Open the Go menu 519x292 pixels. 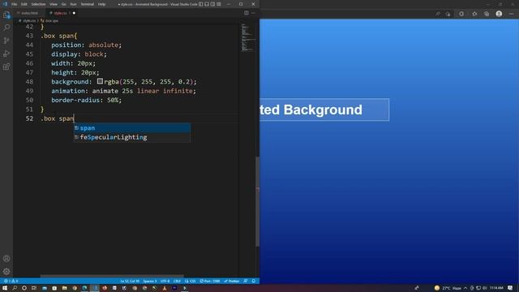[64, 4]
